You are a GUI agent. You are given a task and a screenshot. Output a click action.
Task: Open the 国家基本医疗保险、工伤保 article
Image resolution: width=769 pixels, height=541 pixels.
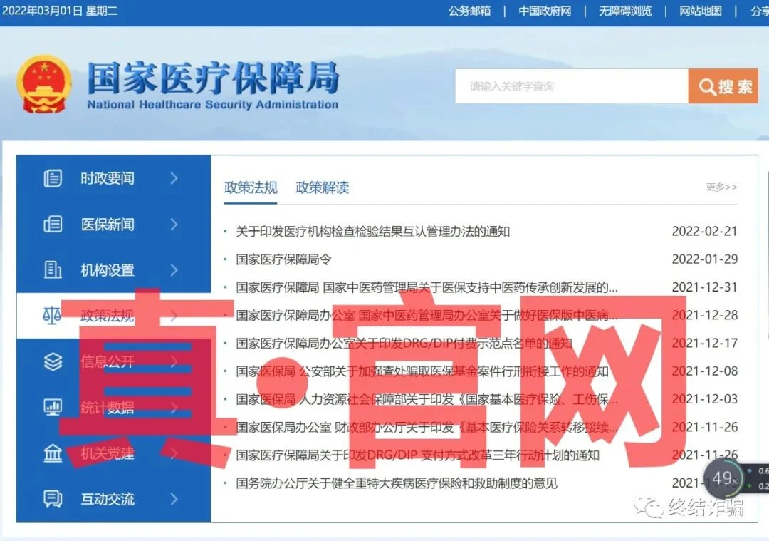coord(427,399)
